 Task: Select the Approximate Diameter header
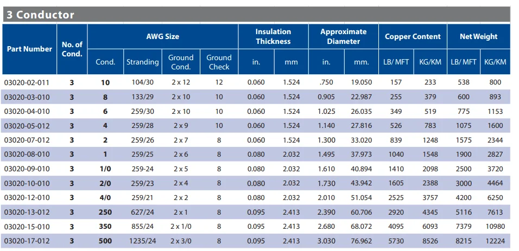[343, 36]
